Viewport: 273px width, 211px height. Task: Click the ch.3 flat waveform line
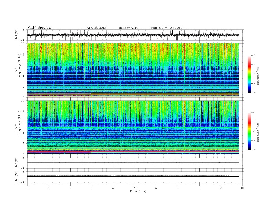click(x=133, y=163)
